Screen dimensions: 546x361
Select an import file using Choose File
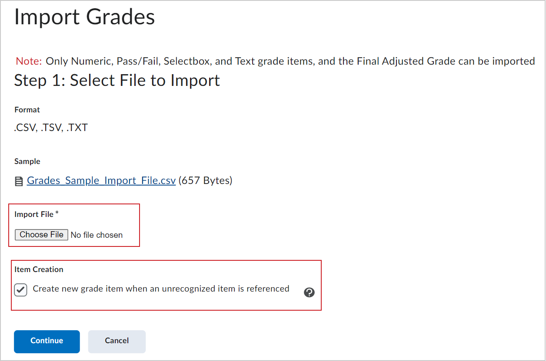[x=41, y=234]
